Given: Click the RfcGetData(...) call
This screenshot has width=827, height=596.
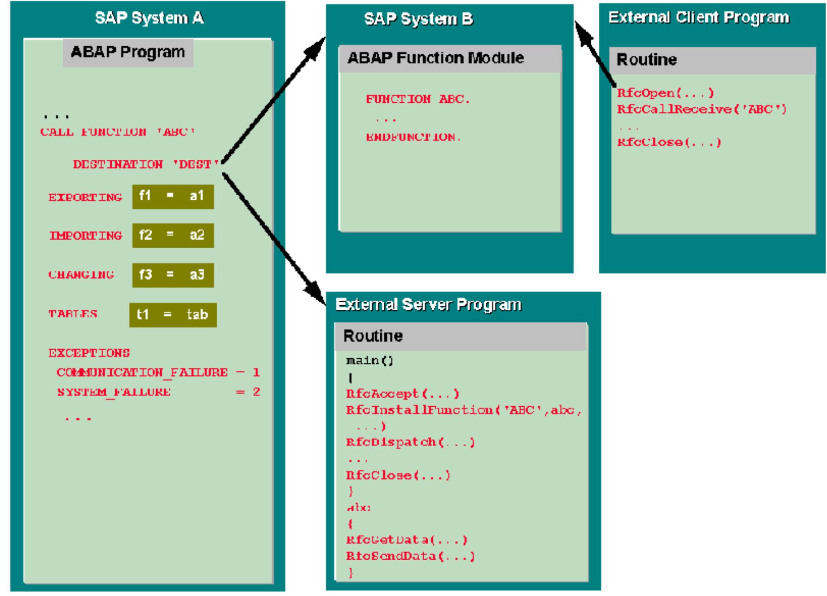Looking at the screenshot, I should (x=406, y=540).
